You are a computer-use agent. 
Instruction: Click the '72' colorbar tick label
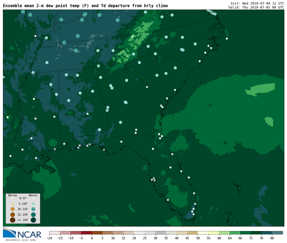(251, 238)
